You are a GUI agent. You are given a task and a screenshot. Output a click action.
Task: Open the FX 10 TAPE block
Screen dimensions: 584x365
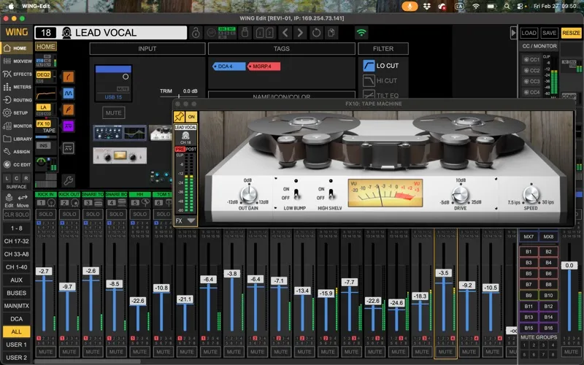tap(46, 126)
